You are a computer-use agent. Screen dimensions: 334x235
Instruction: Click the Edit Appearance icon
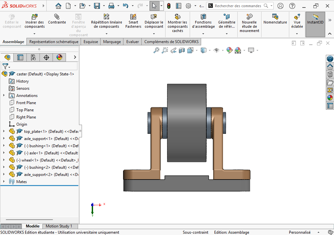pyautogui.click(x=230, y=51)
